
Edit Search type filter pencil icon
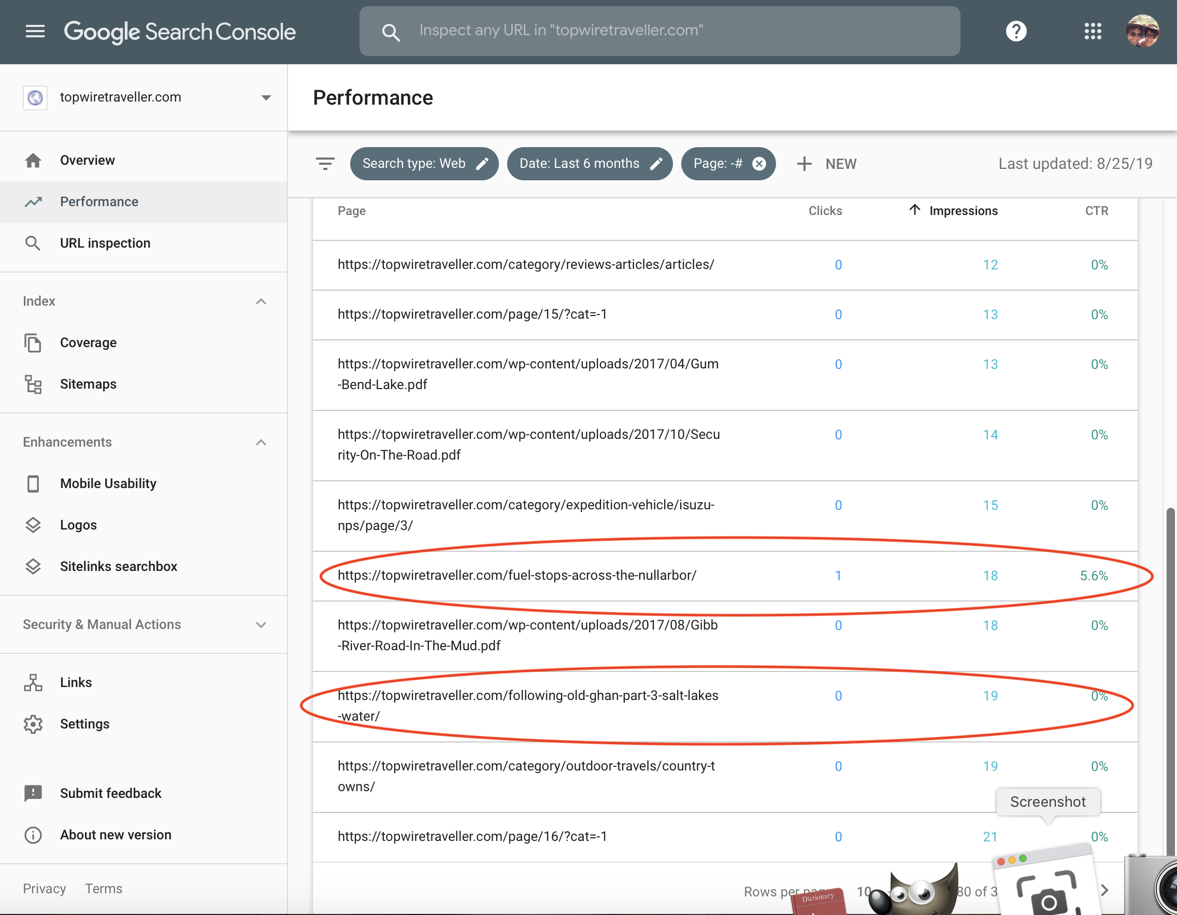click(482, 163)
